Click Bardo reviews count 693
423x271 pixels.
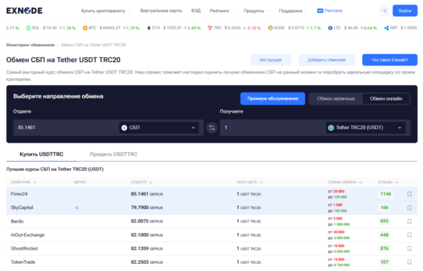384,221
